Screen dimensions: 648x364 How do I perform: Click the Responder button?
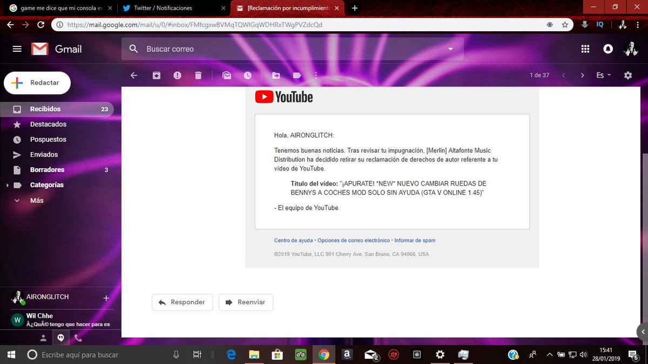pos(182,302)
